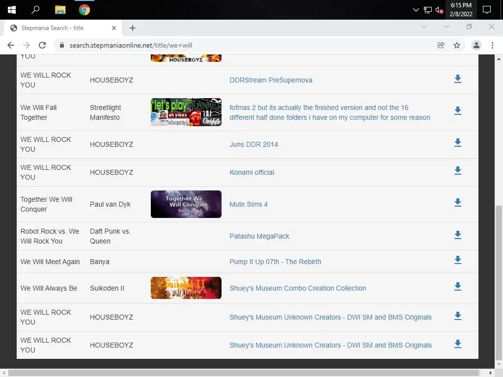
Task: Download We Will Meet Again by Banya
Action: pyautogui.click(x=458, y=260)
